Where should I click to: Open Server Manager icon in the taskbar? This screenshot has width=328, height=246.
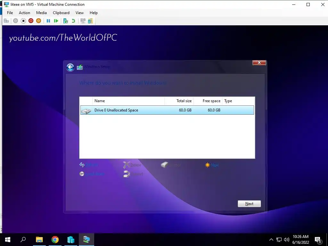coord(71,240)
